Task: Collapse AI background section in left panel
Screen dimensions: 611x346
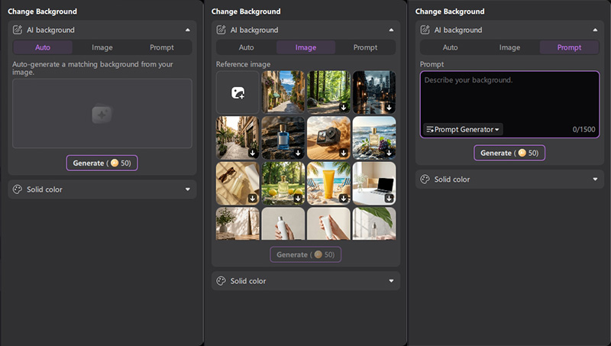Action: pyautogui.click(x=187, y=30)
